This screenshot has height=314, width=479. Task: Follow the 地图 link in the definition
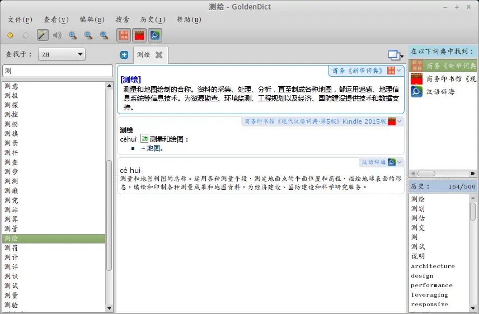(154, 148)
